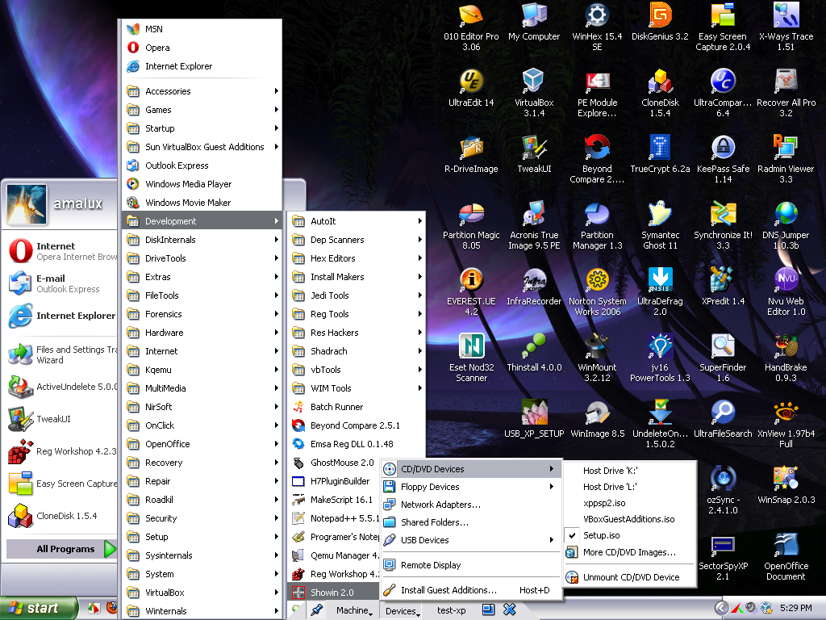The height and width of the screenshot is (620, 826).
Task: Open the Devices menu in VirtualBox bar
Action: point(403,610)
